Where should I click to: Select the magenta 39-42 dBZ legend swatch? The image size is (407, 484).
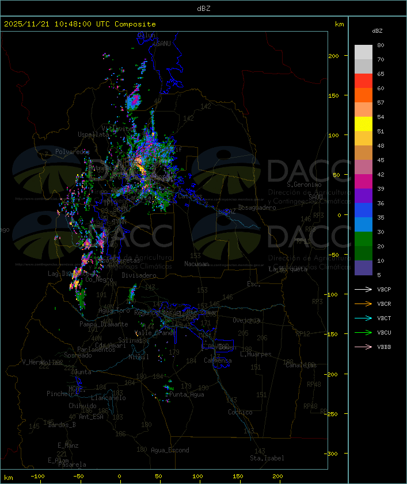[x=363, y=182]
